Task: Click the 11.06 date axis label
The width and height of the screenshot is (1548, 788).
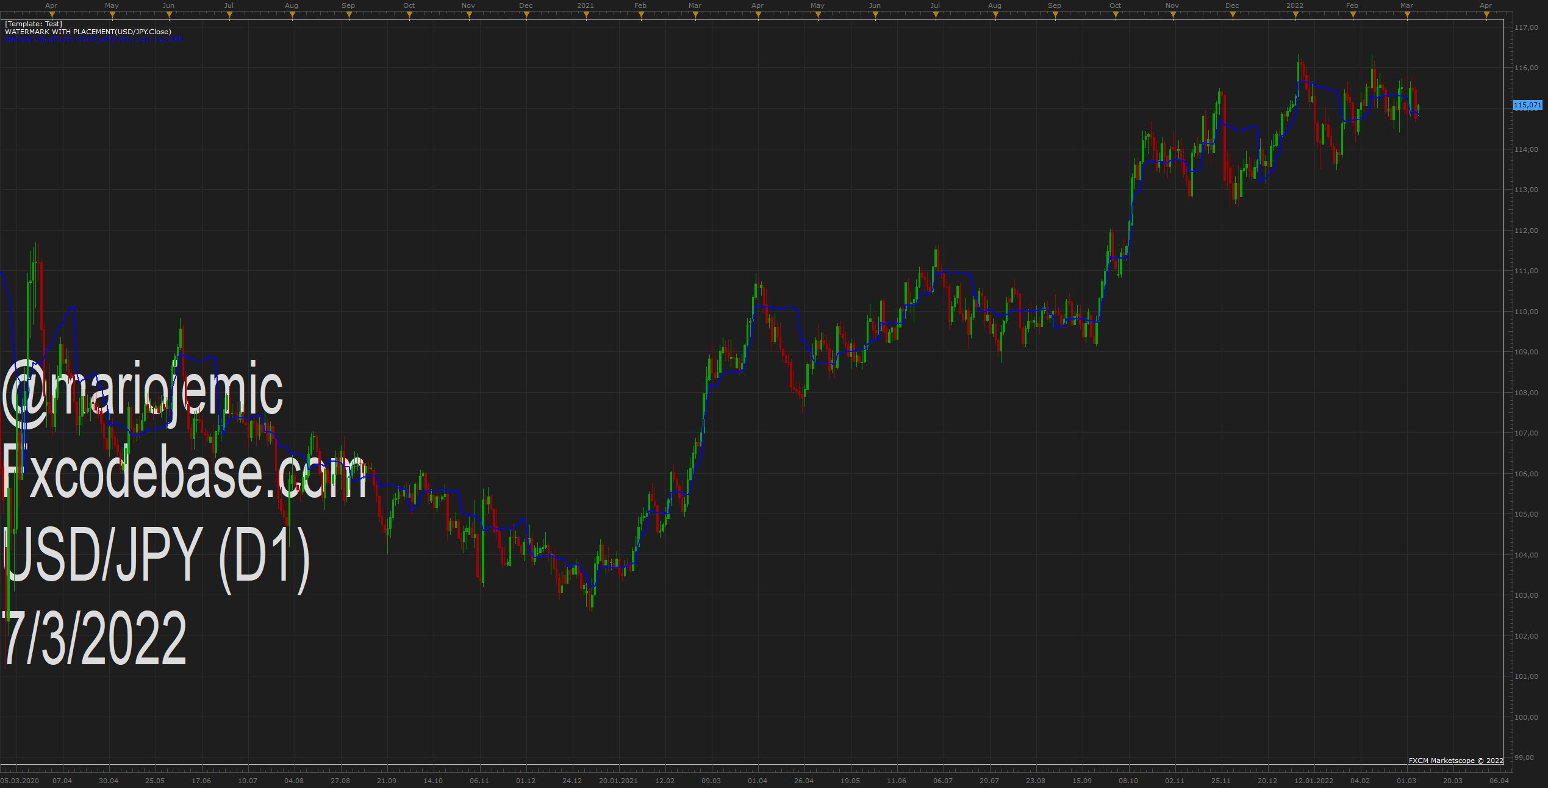Action: (x=897, y=781)
